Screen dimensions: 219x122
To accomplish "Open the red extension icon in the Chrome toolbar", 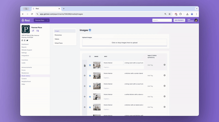I will coord(176,14).
